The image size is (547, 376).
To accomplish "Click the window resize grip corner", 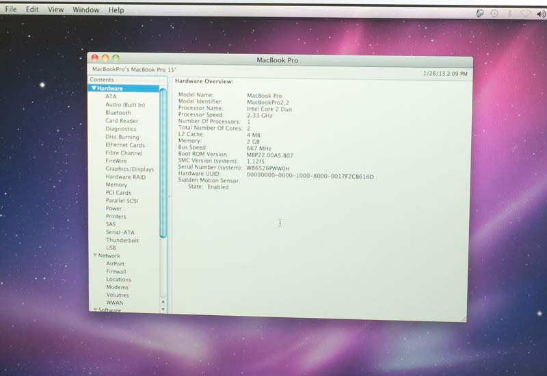I will 463,319.
